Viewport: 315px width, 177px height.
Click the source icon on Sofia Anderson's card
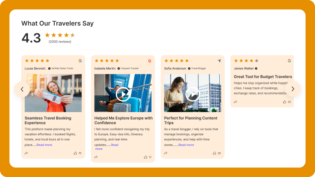point(219,61)
